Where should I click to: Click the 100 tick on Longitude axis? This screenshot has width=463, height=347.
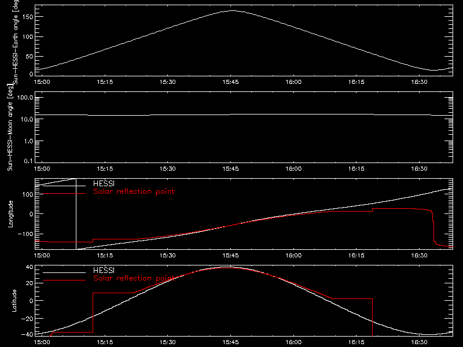tap(27, 194)
